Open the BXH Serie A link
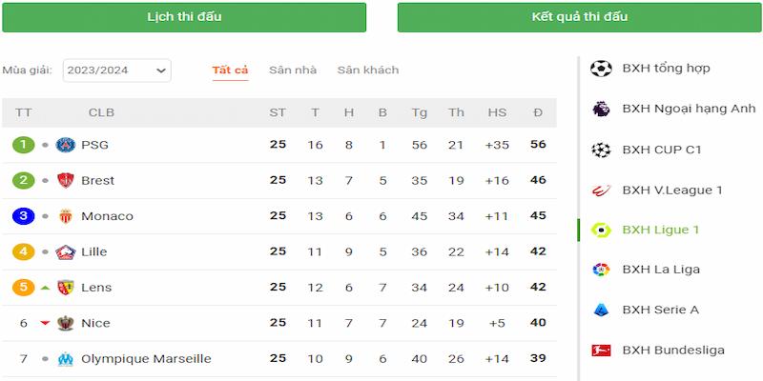 click(x=660, y=310)
